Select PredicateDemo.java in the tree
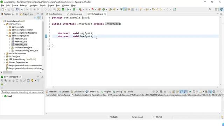 point(23,48)
